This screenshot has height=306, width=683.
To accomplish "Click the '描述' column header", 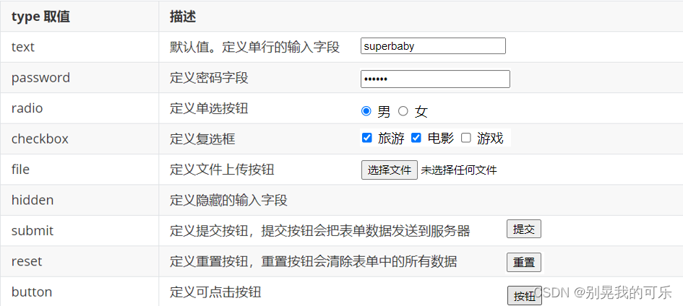I will tap(183, 17).
